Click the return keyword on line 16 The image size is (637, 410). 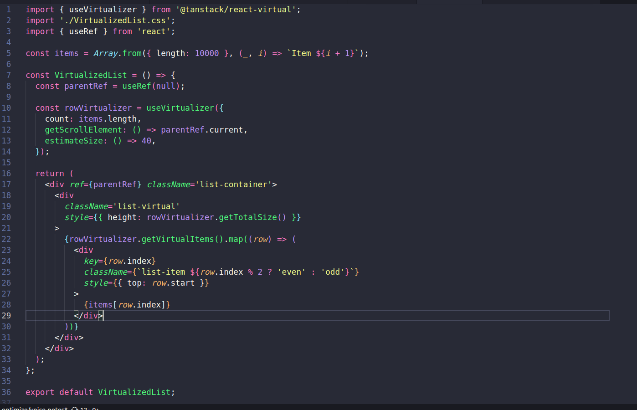pos(50,174)
